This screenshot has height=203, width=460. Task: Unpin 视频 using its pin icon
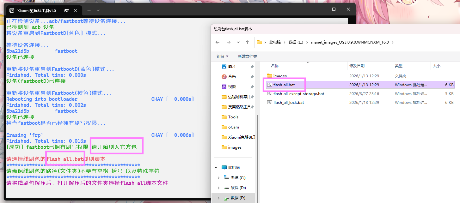click(252, 87)
